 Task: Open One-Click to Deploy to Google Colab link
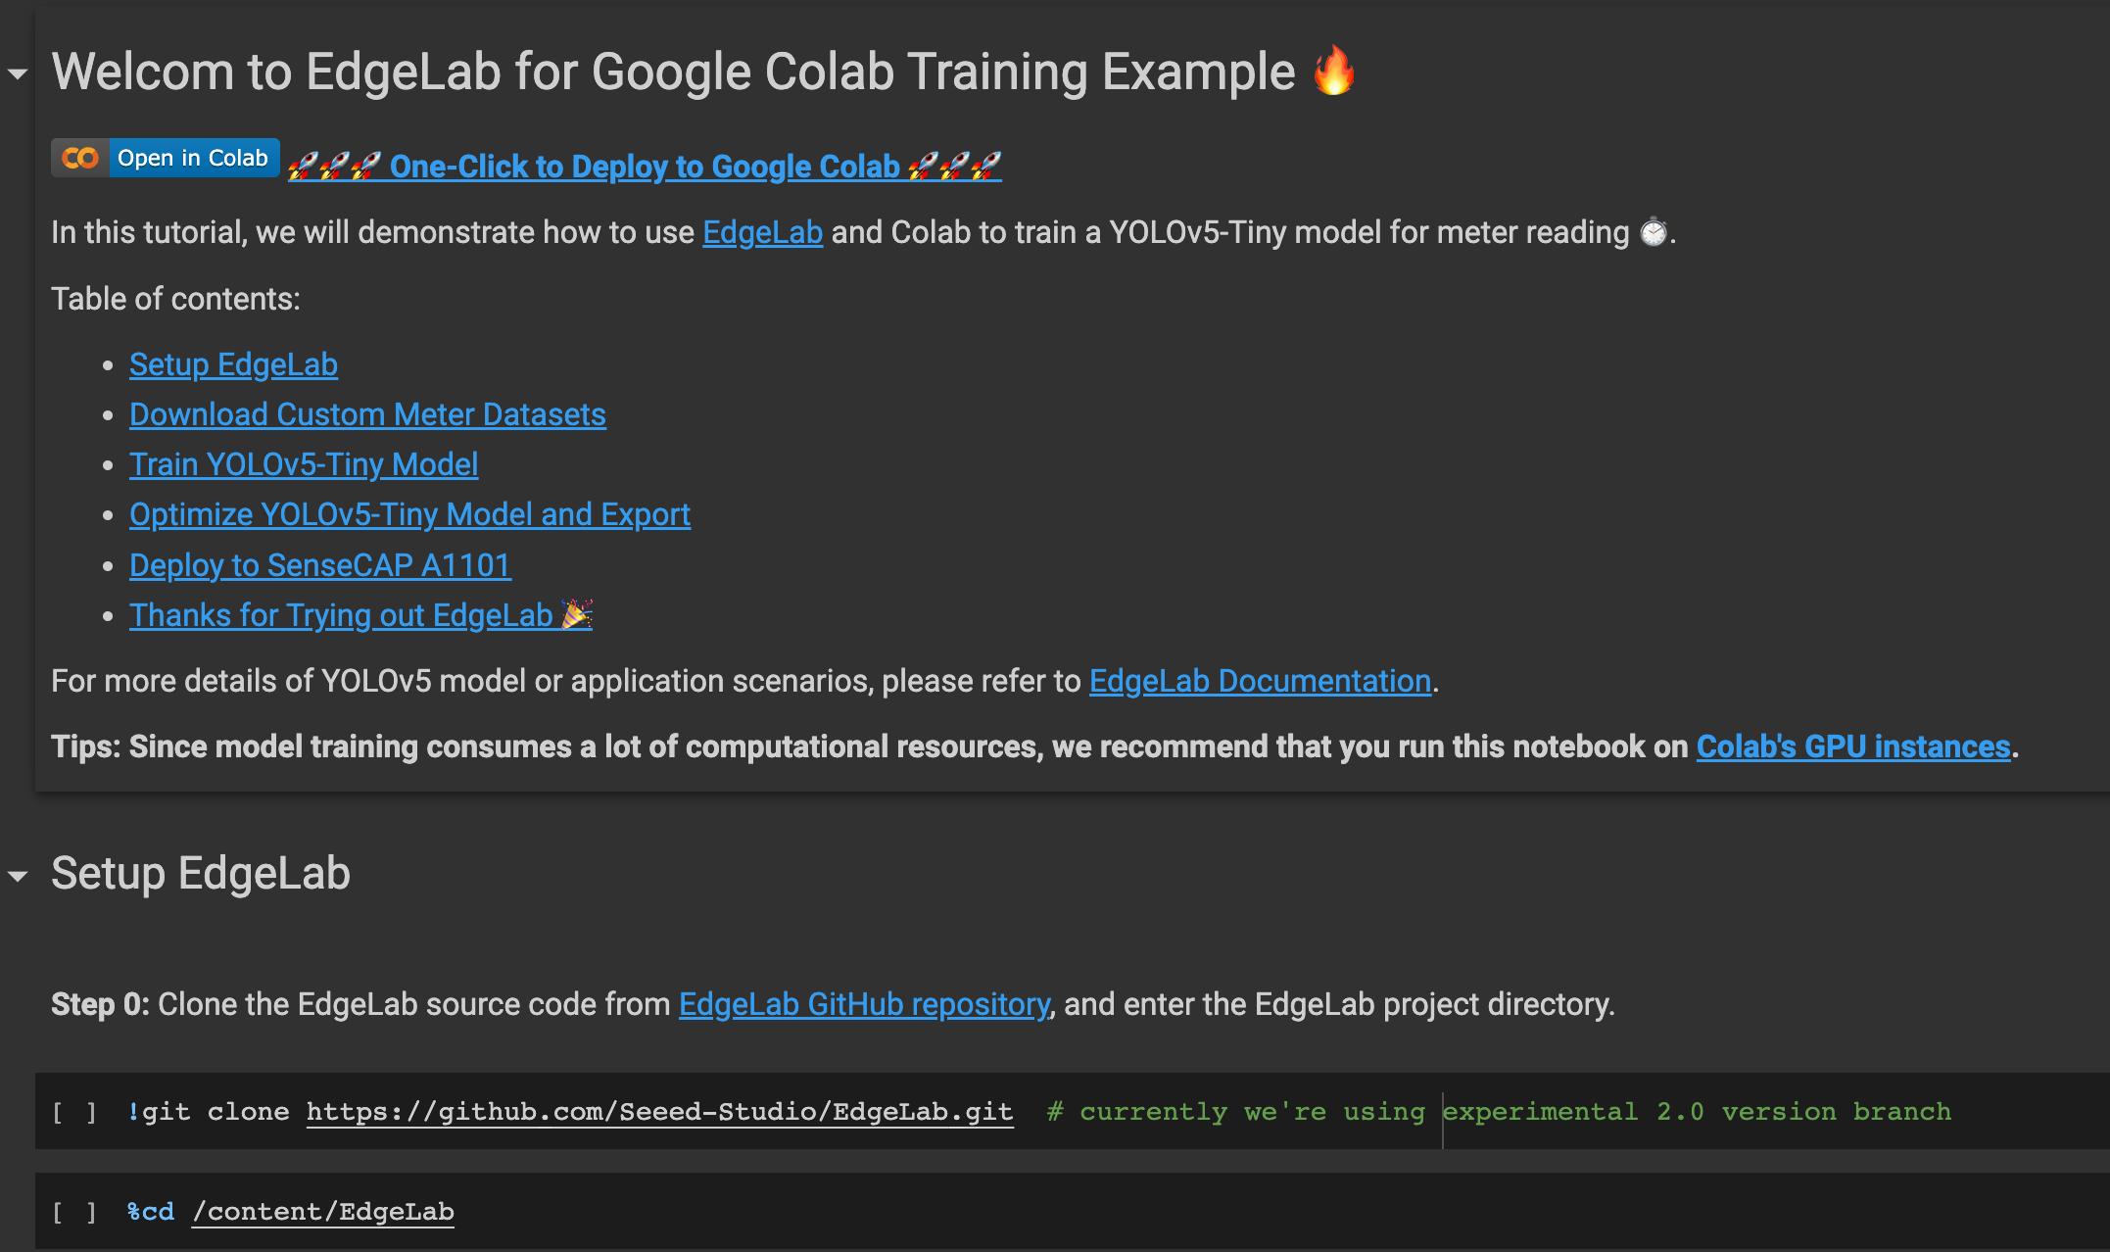click(x=645, y=166)
